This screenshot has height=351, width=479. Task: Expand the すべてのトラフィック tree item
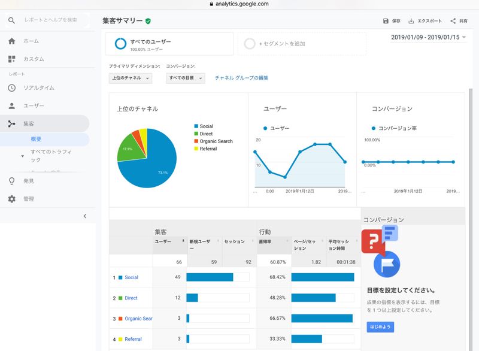(23, 156)
